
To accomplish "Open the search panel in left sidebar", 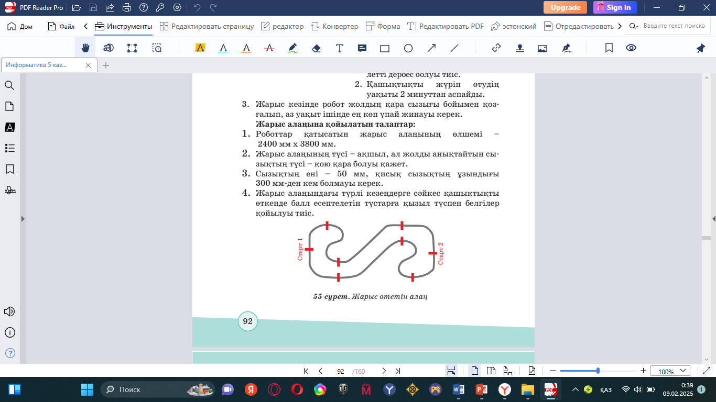I will [x=9, y=86].
